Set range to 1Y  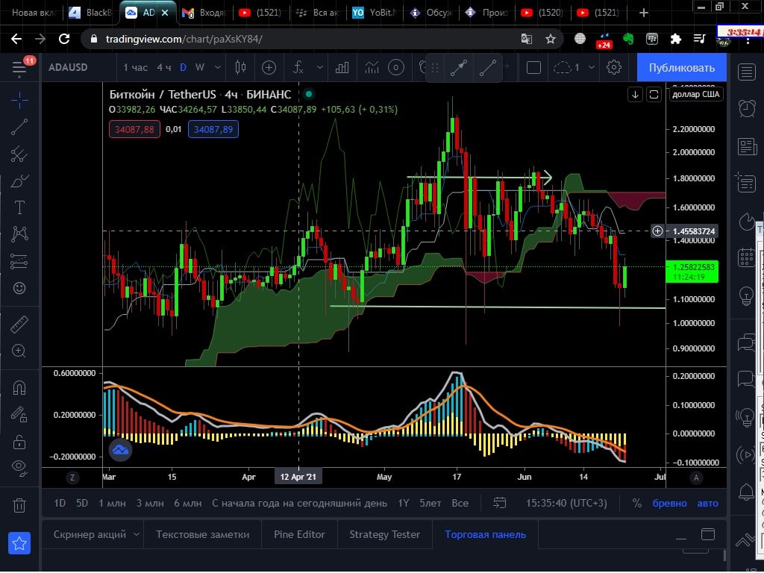pos(404,504)
